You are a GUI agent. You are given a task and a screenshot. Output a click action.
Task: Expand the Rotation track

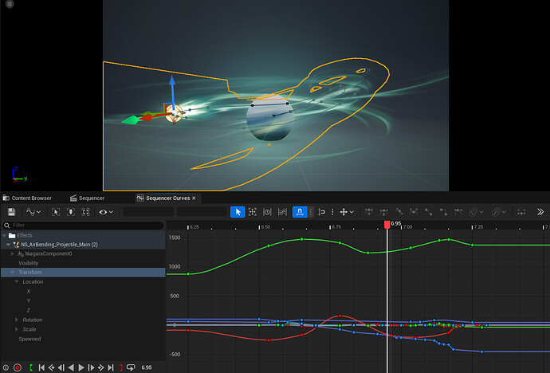tap(17, 320)
